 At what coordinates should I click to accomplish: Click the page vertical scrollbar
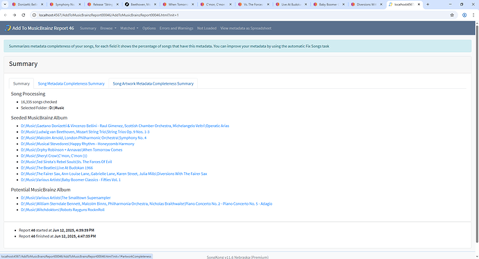click(477, 135)
